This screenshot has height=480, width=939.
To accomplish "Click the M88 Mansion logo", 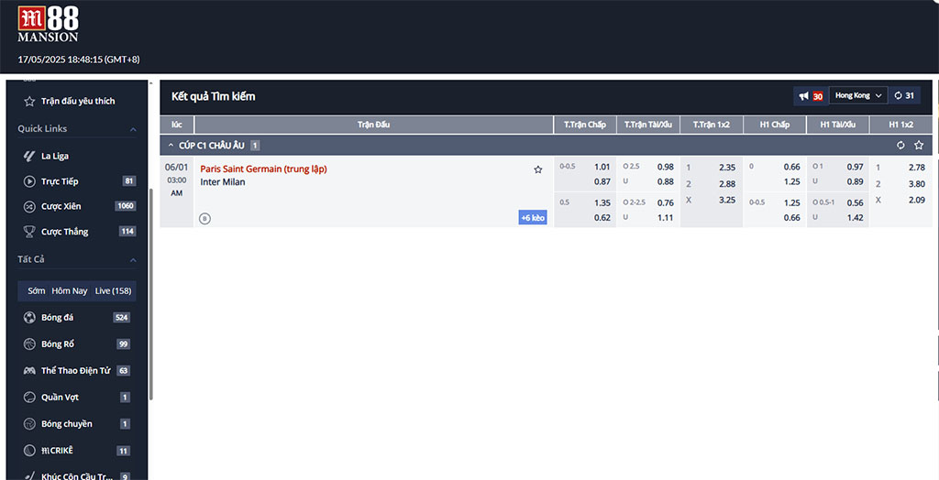I will click(49, 25).
